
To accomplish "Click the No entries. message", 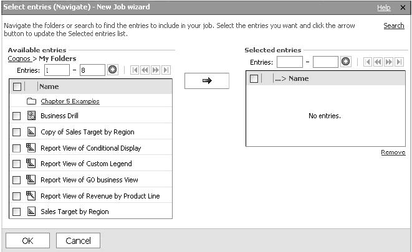I will (x=325, y=116).
